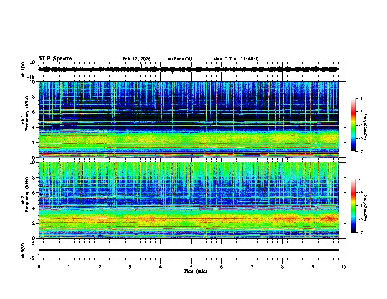Screen dimensions: 387x299
Task: Click the "Time (min)" axis title
Action: pos(195,271)
